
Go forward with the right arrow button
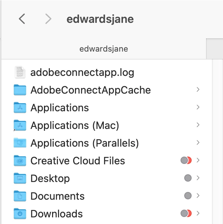48,19
